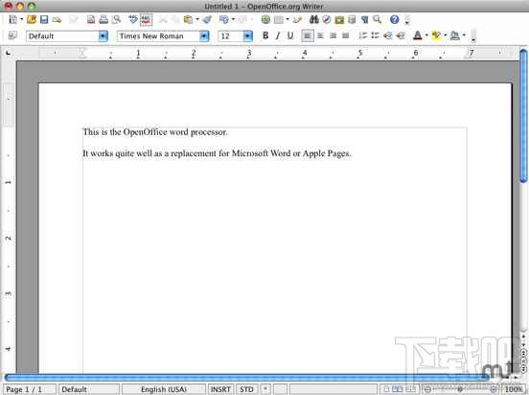
Task: Toggle Nonprinting Characters pilcrow icon
Action: click(x=365, y=19)
